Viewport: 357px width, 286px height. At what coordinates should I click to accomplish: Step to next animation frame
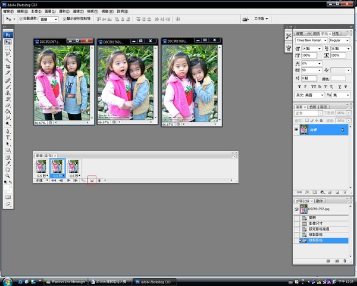76,181
